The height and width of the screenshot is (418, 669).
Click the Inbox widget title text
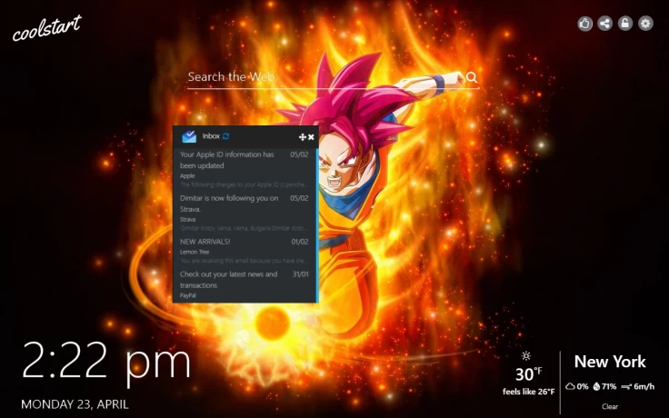211,136
